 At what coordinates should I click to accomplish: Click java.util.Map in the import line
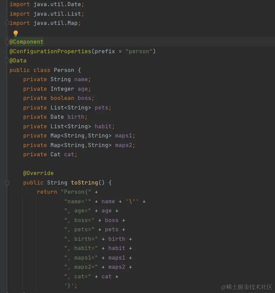56,23
